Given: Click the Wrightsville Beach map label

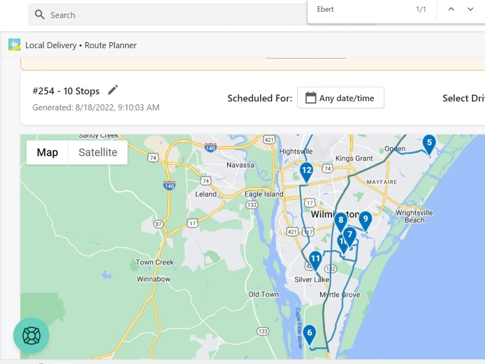Looking at the screenshot, I should point(414,216).
